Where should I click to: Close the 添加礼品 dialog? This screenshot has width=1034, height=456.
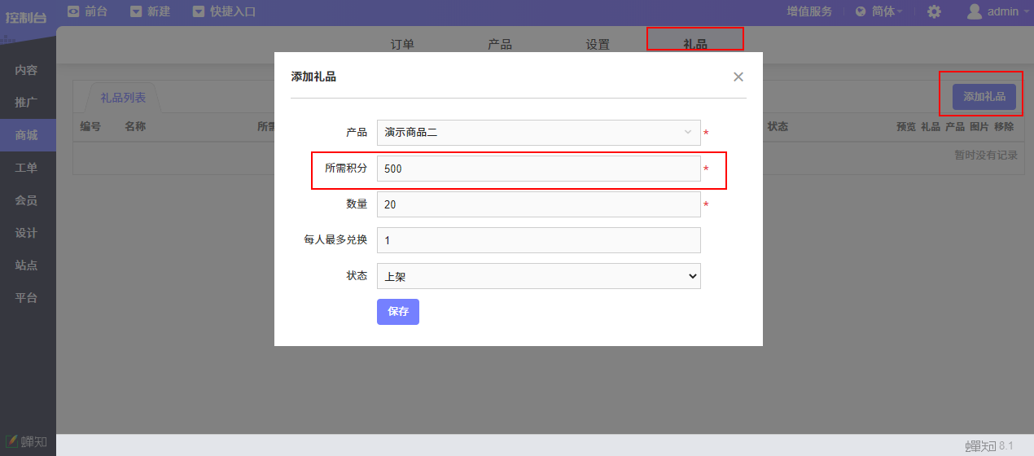coord(738,77)
